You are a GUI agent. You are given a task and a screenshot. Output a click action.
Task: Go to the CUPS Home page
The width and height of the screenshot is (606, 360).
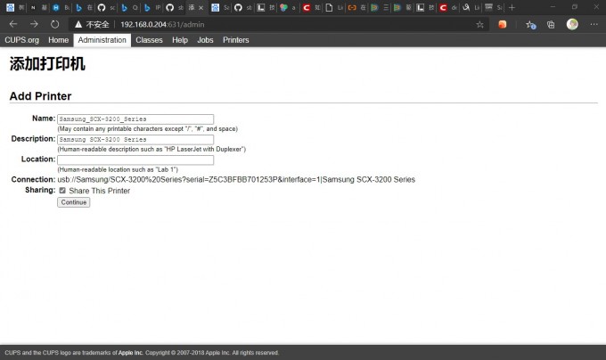pyautogui.click(x=58, y=40)
